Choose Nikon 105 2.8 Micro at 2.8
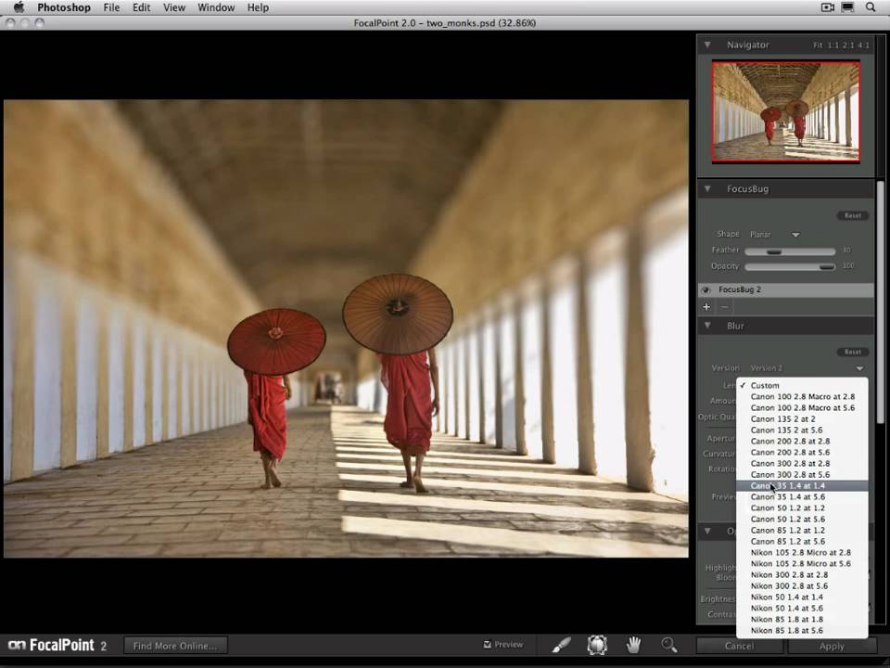The width and height of the screenshot is (890, 668). point(802,552)
